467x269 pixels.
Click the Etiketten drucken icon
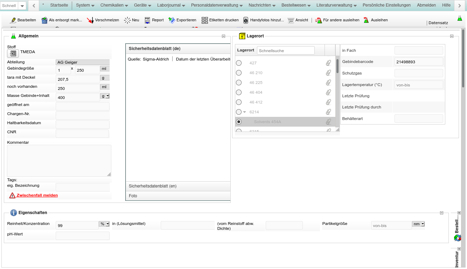click(205, 20)
